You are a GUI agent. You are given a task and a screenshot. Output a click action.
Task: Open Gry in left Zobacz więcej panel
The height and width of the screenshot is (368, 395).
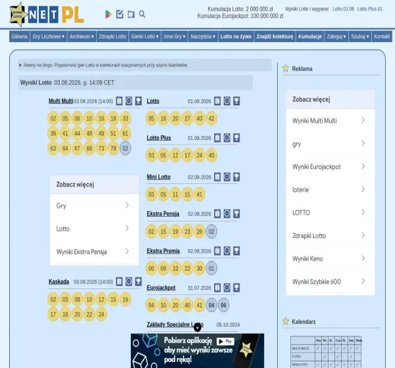(x=94, y=206)
